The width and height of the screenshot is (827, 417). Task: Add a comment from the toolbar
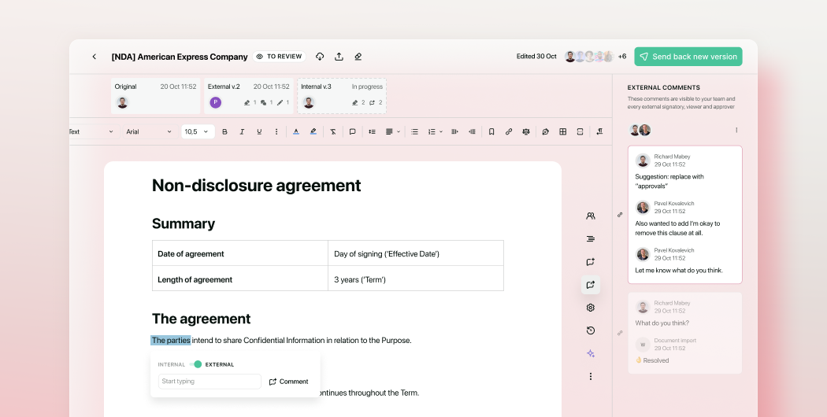click(352, 132)
